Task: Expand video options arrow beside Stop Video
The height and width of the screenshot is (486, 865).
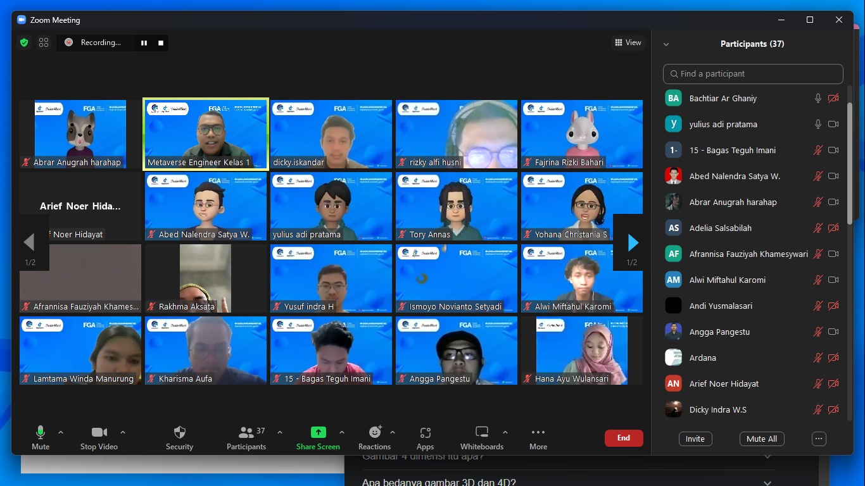Action: pyautogui.click(x=123, y=432)
